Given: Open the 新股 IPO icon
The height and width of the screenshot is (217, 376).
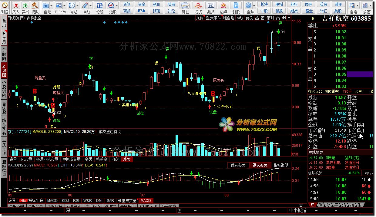Looking at the screenshot, I should (236, 5).
